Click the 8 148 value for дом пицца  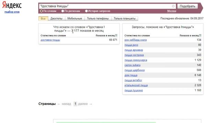coord(198,75)
